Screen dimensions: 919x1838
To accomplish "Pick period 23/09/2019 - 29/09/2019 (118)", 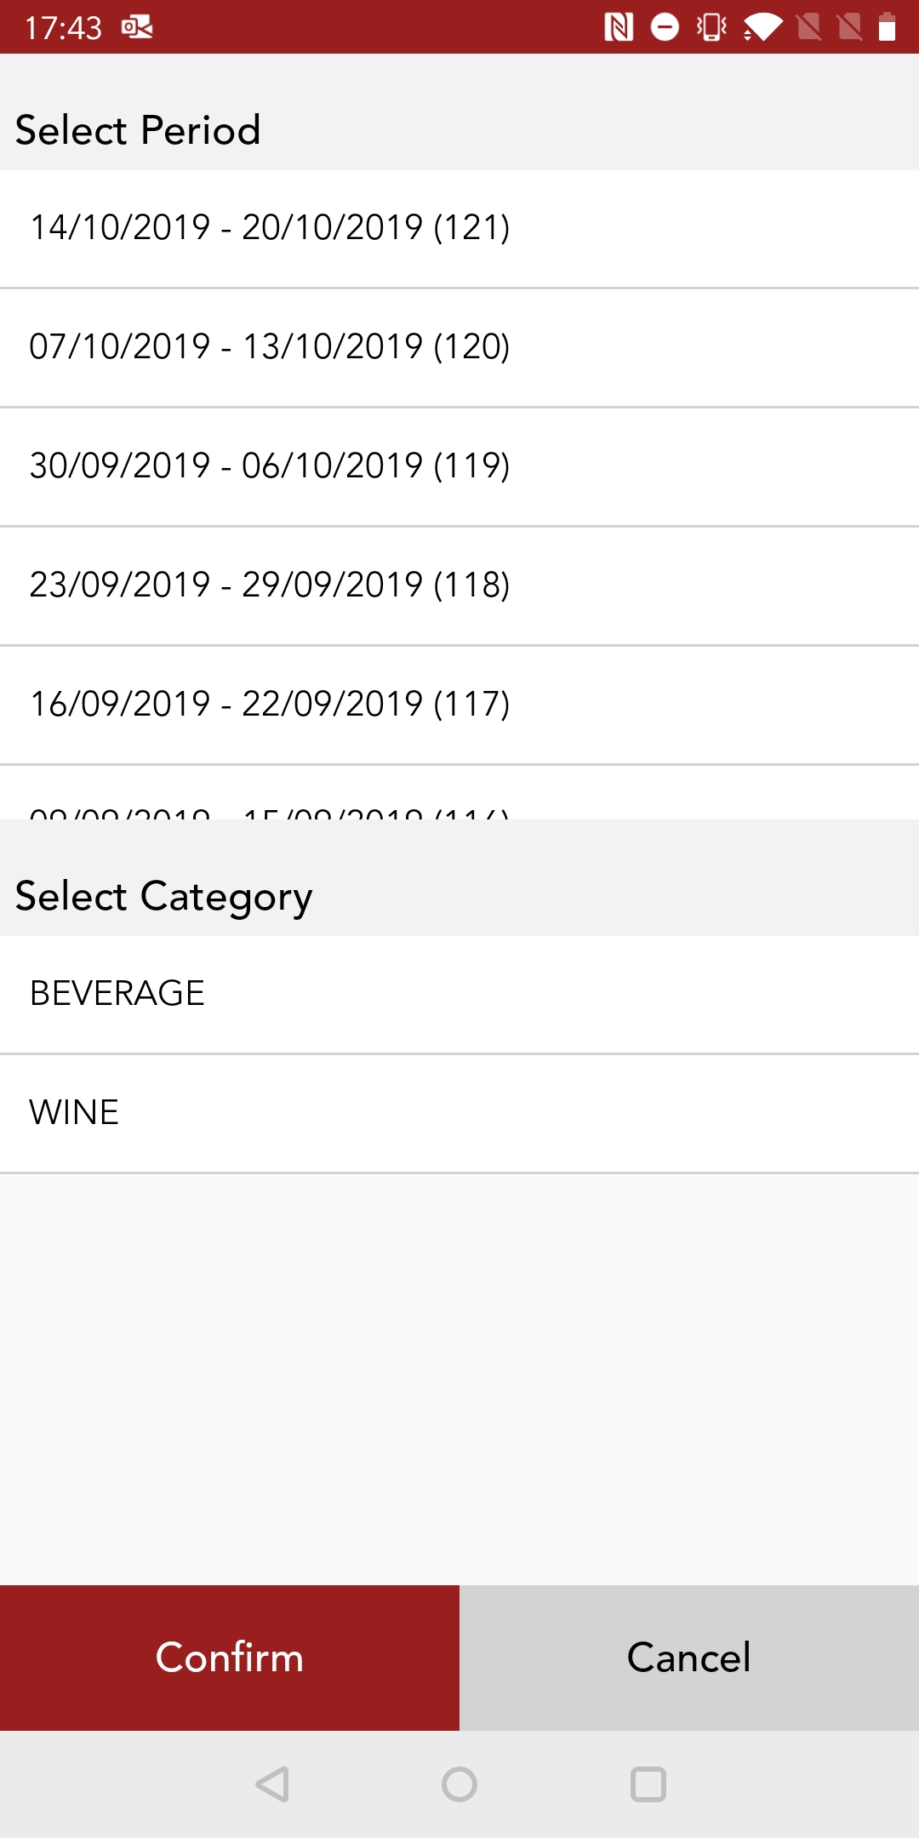I will pyautogui.click(x=459, y=585).
